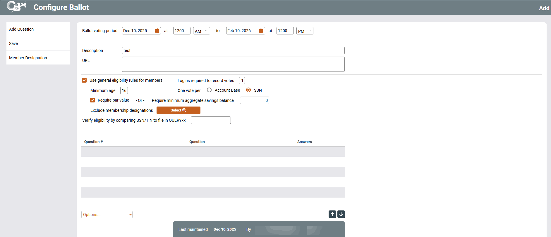
Task: Click the move up arrow button
Action: 332,214
